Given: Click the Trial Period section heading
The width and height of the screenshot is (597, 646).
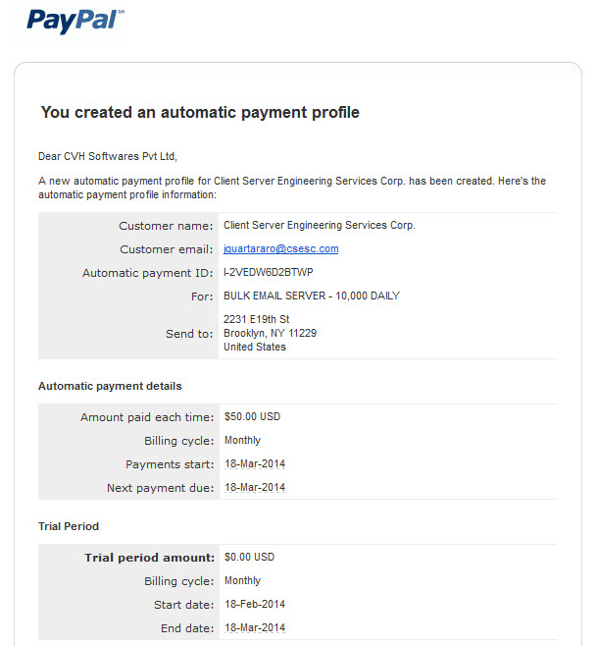Looking at the screenshot, I should point(69,526).
